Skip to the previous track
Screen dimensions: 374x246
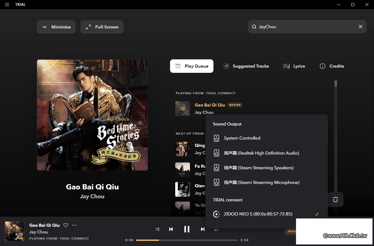tap(171, 229)
